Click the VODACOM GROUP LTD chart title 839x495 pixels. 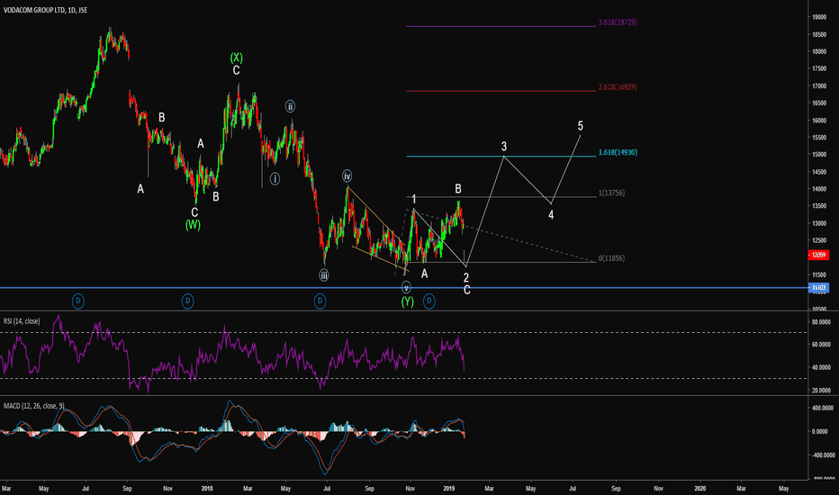point(46,10)
